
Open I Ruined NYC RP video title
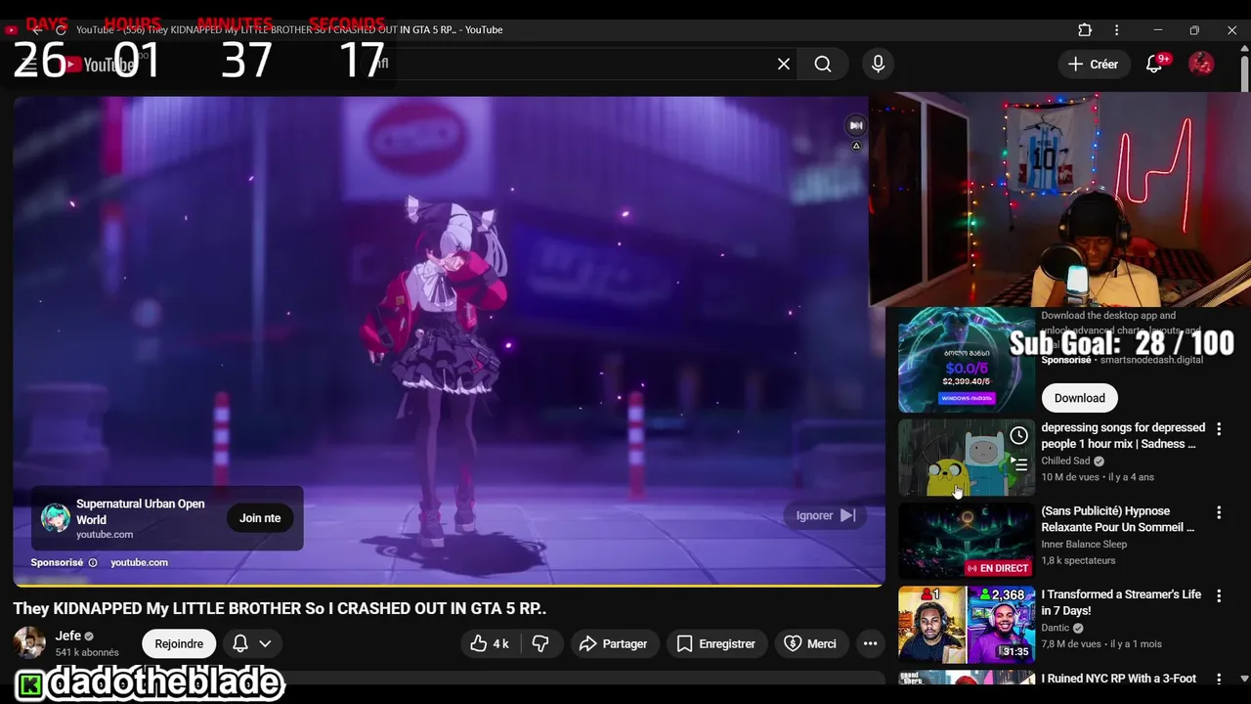(1119, 678)
